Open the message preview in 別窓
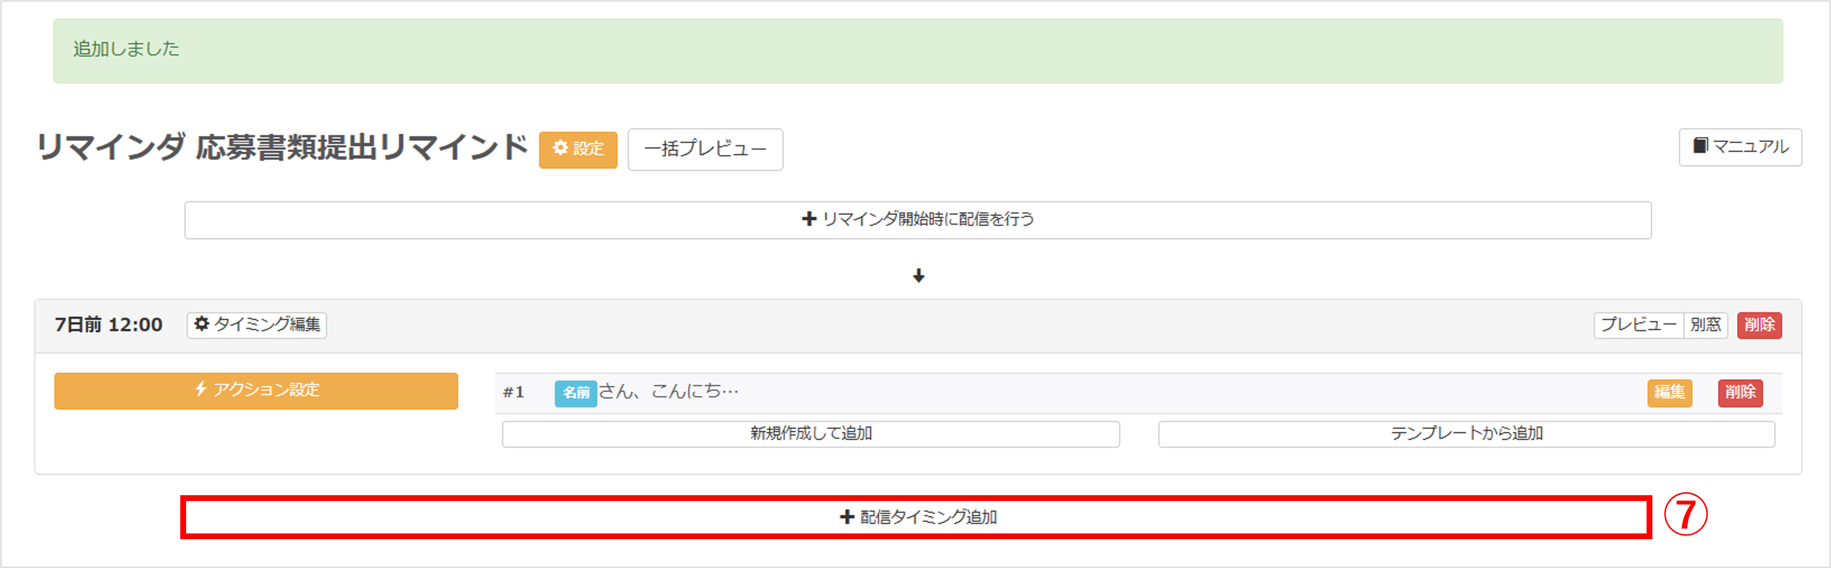Viewport: 1831px width, 572px height. 1705,325
